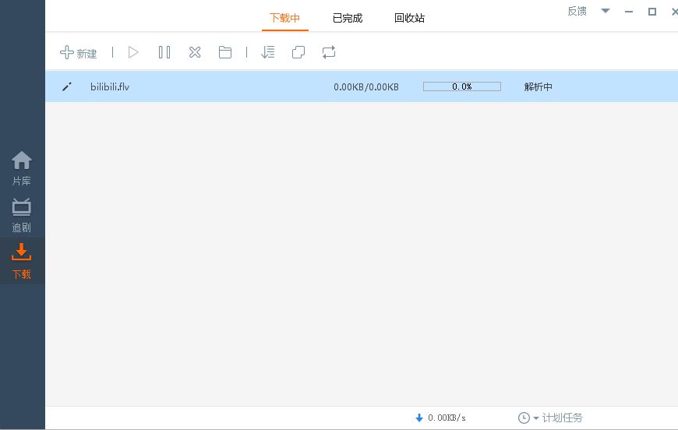Image resolution: width=678 pixels, height=430 pixels.
Task: Click the 0.0% progress bar
Action: pos(462,86)
